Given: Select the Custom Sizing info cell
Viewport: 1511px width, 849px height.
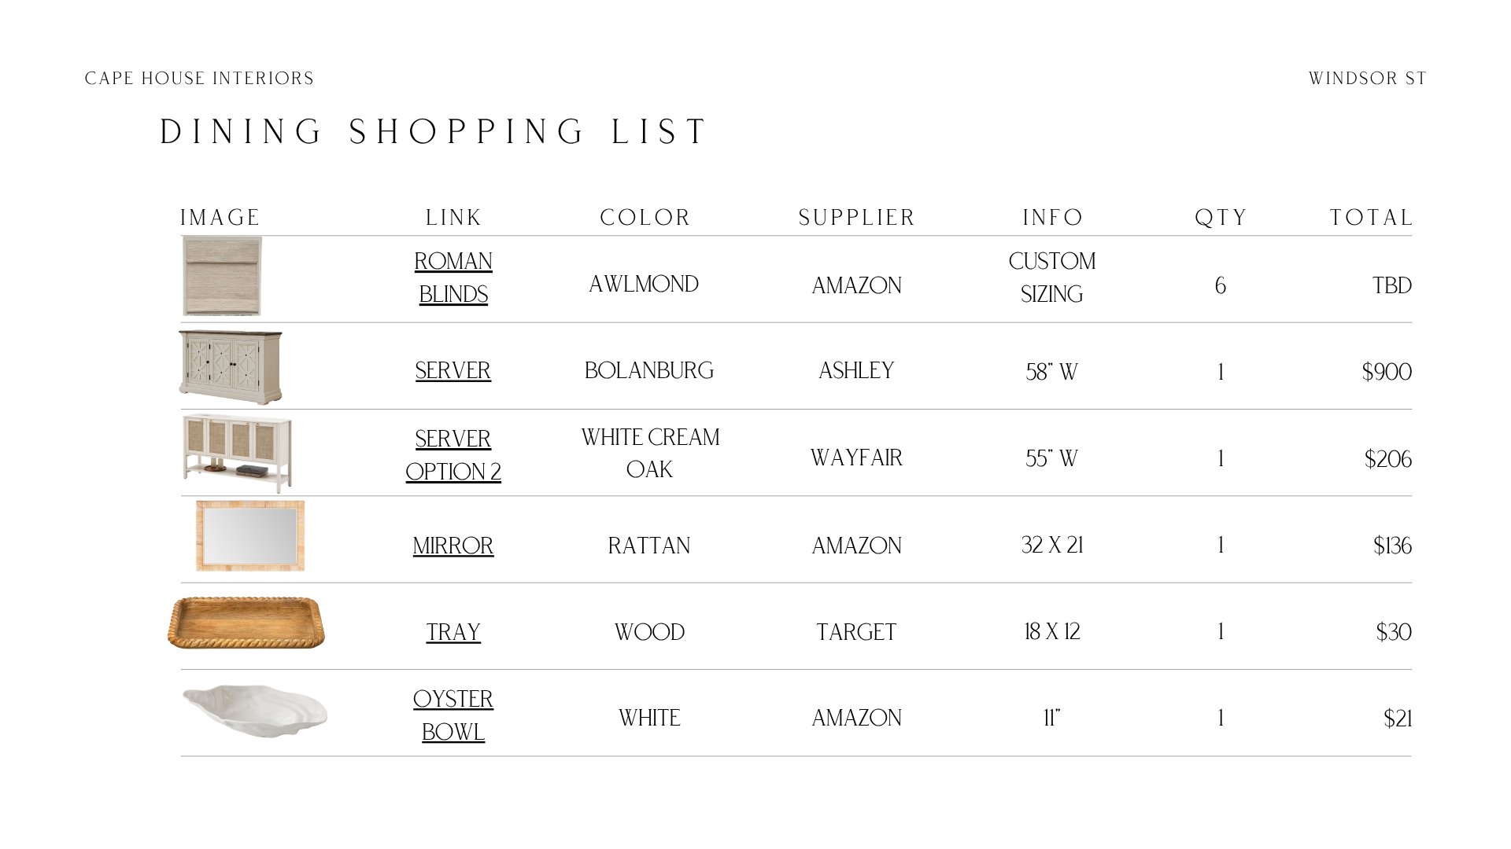Looking at the screenshot, I should click(x=1052, y=277).
